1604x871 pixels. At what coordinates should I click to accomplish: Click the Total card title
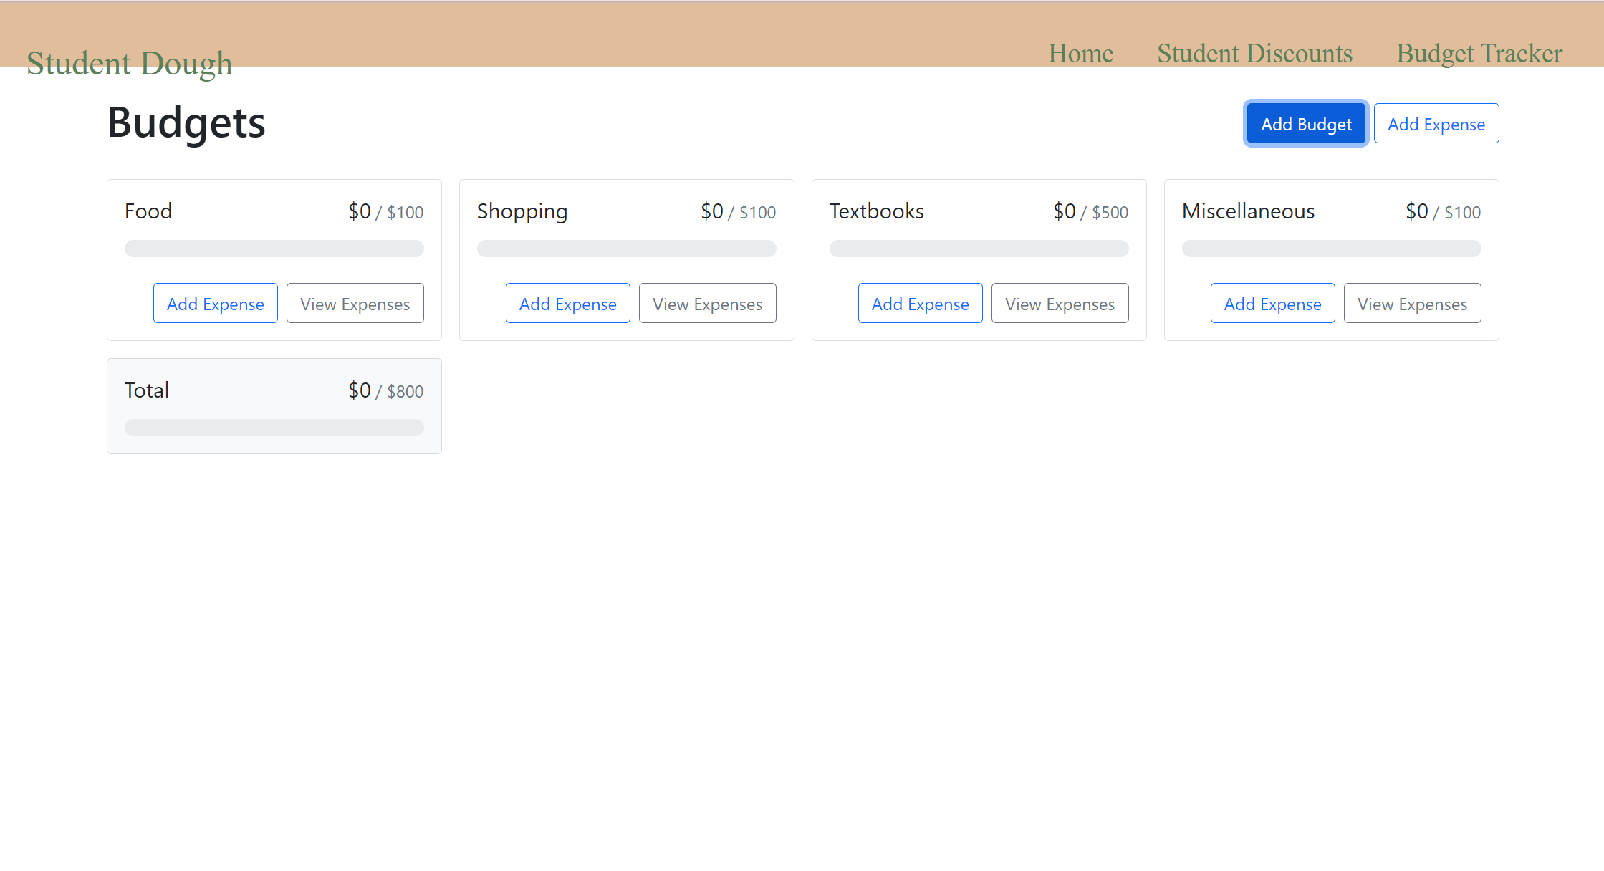click(x=147, y=390)
